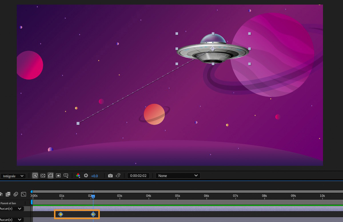
Task: Click the Region of Interest icon
Action: [x=58, y=176]
